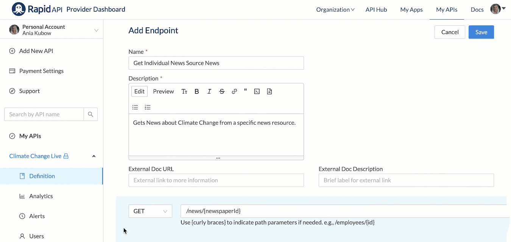This screenshot has width=511, height=242.
Task: Click the My APIs check-circle icon
Action: [x=12, y=136]
